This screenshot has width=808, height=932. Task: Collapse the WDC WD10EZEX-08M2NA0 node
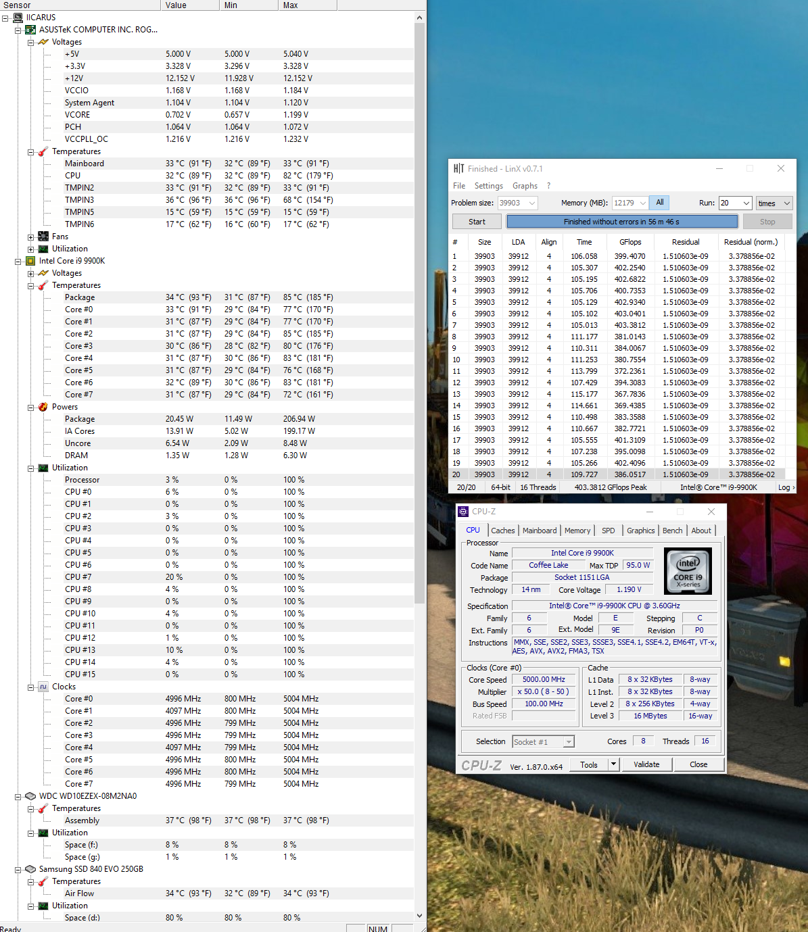pos(18,797)
